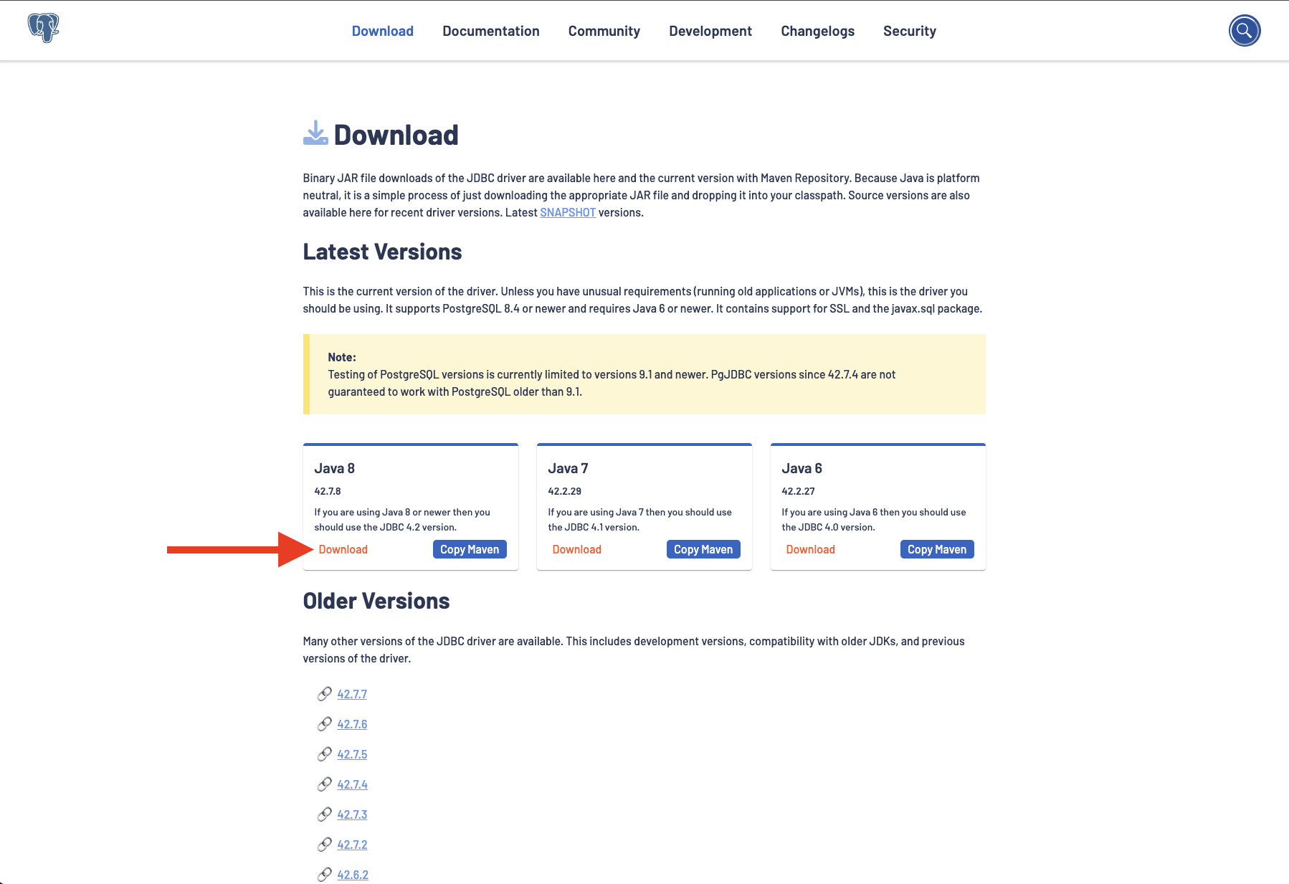
Task: Open older version 42.7.2 link
Action: [352, 845]
